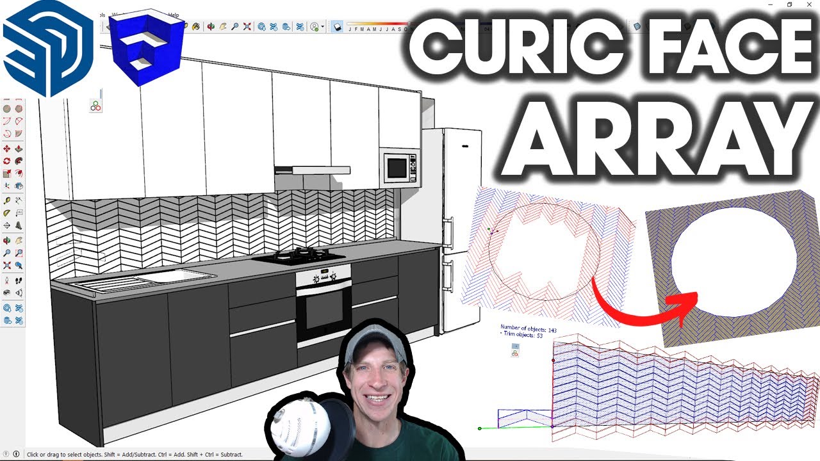Select the Tape Measure tool

pyautogui.click(x=6, y=200)
